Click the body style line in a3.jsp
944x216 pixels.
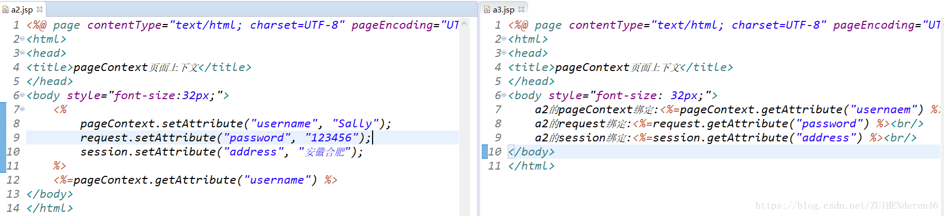(613, 95)
